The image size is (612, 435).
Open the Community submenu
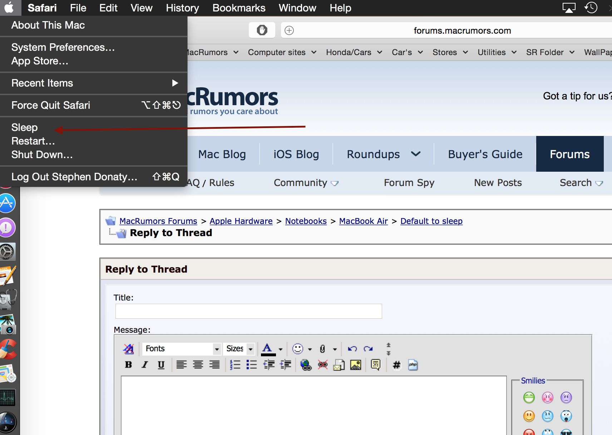[306, 183]
